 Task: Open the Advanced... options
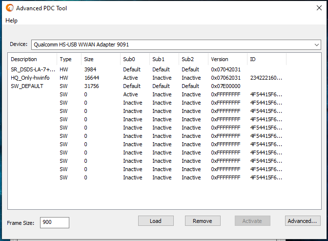[x=303, y=221]
